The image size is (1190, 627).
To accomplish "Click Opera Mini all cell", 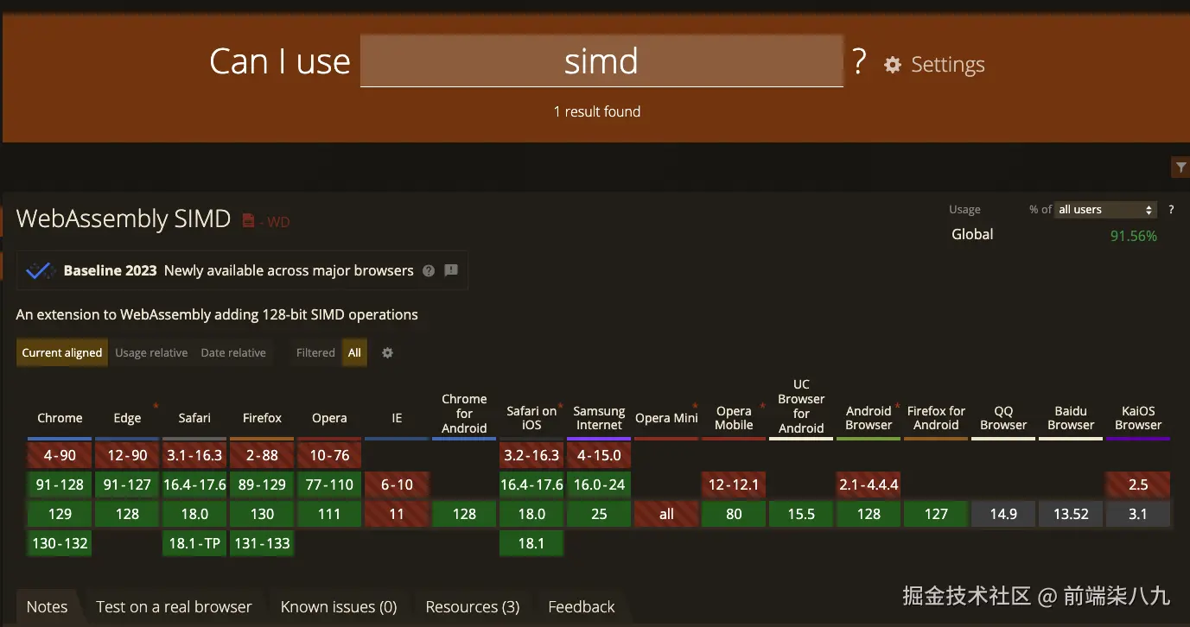I will (666, 514).
